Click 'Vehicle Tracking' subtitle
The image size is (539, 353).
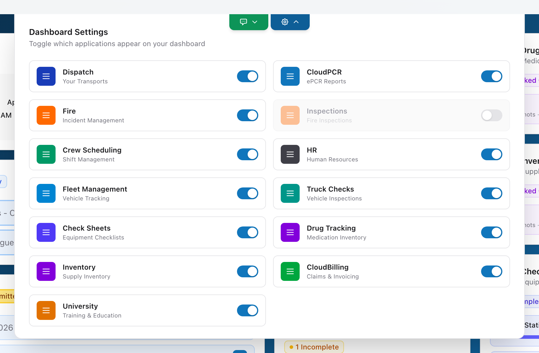pos(86,198)
